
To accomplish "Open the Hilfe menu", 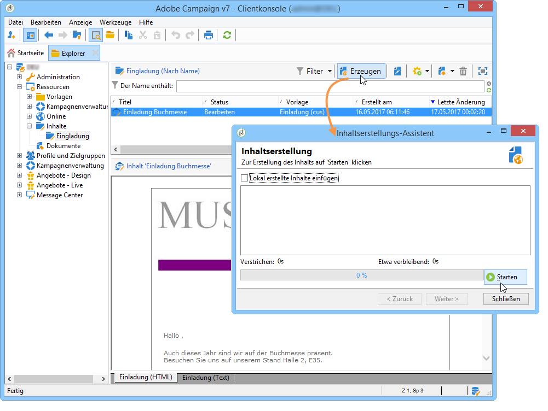I will [146, 22].
